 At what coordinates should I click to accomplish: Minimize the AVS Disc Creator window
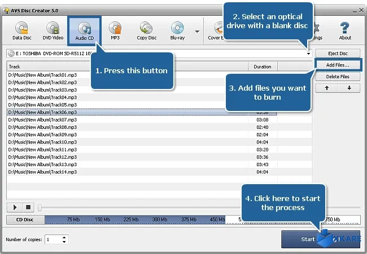(355, 11)
